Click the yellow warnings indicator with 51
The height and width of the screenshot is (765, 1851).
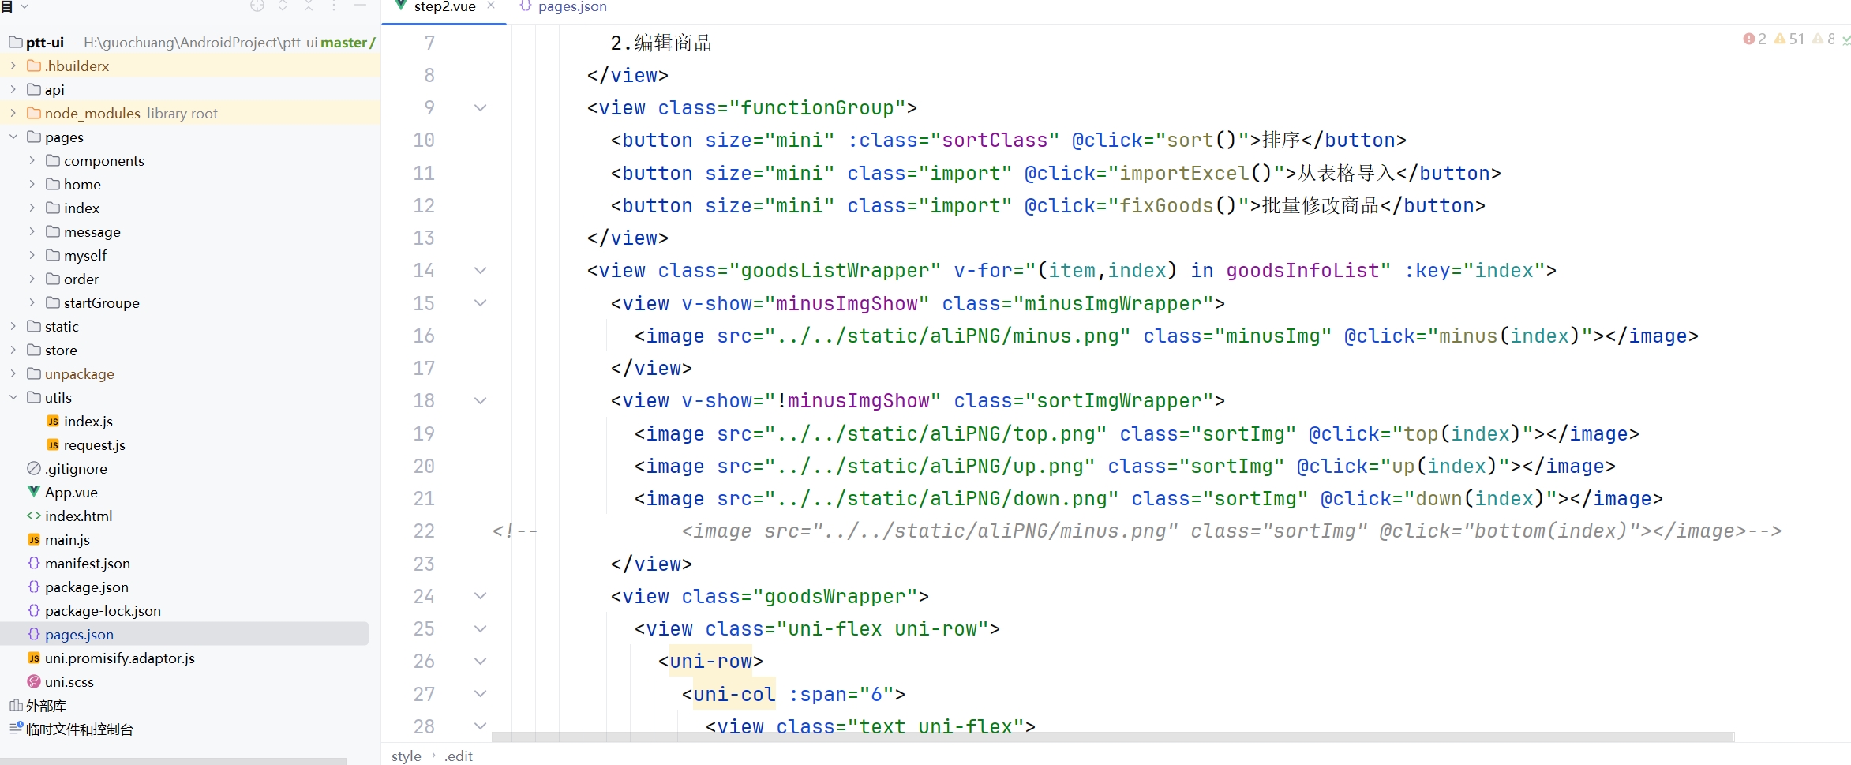coord(1789,39)
